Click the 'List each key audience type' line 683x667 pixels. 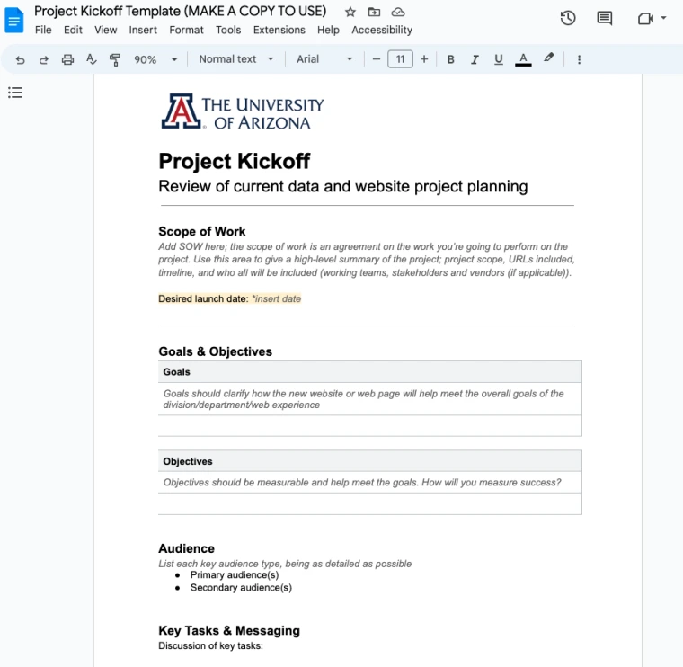coord(285,564)
